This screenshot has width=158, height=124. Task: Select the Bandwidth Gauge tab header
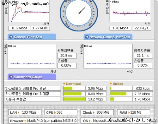[x=32, y=77]
